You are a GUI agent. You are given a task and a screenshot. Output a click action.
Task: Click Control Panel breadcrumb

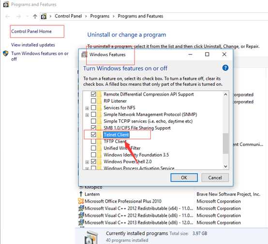point(68,16)
